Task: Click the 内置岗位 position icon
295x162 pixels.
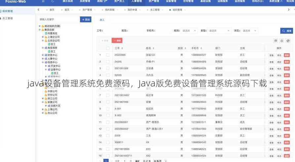Action: (46, 33)
